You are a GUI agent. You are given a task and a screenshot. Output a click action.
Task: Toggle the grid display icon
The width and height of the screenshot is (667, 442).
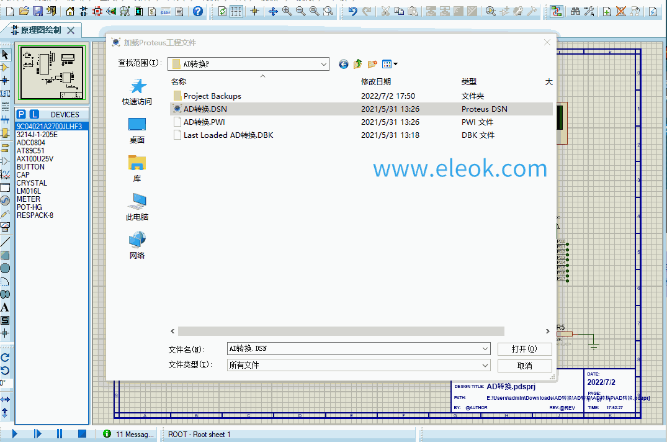[236, 12]
